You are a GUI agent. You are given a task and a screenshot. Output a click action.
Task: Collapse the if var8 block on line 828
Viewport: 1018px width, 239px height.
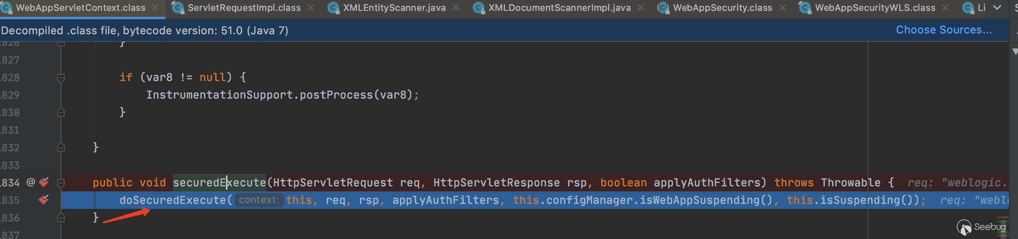click(x=61, y=78)
